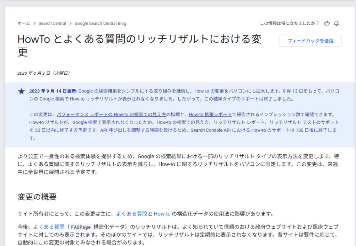This screenshot has width=356, height=246.
Task: Open Google Search Central Blog breadcrumb
Action: point(100,23)
